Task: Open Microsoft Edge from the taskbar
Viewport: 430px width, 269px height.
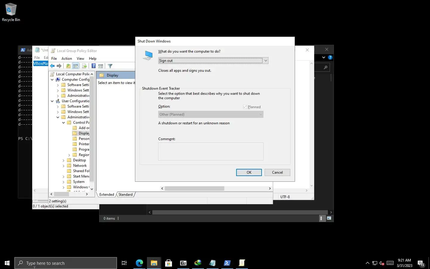Action: coord(139,263)
